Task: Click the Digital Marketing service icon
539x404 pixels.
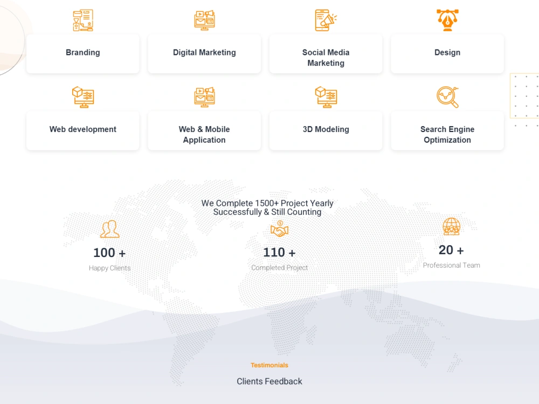Action: (x=204, y=20)
